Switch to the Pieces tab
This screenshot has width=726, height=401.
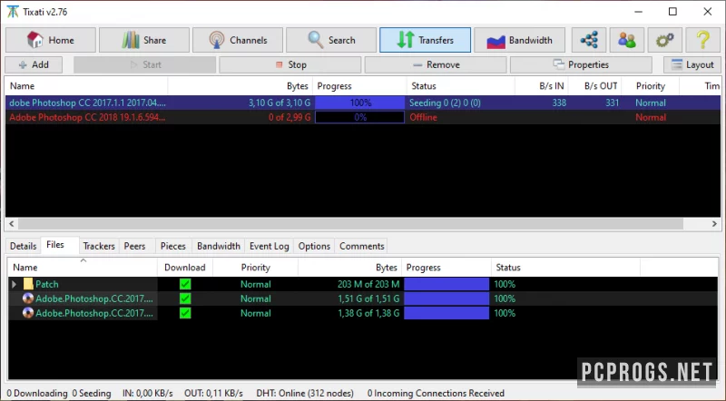tap(172, 246)
